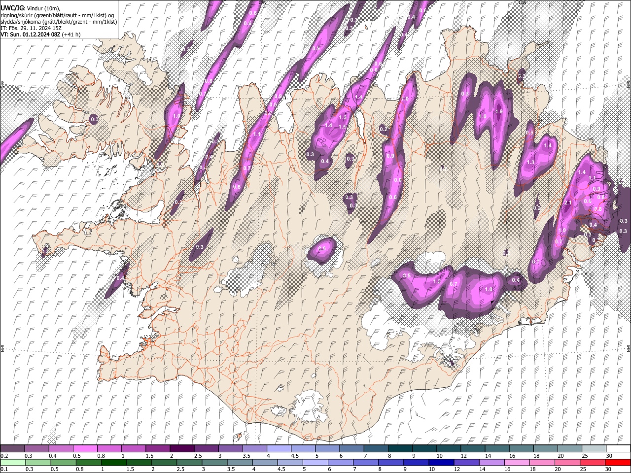Viewport: 631px width, 473px height.
Task: Click the '1.9' precipitation value on the map
Action: [x=498, y=112]
